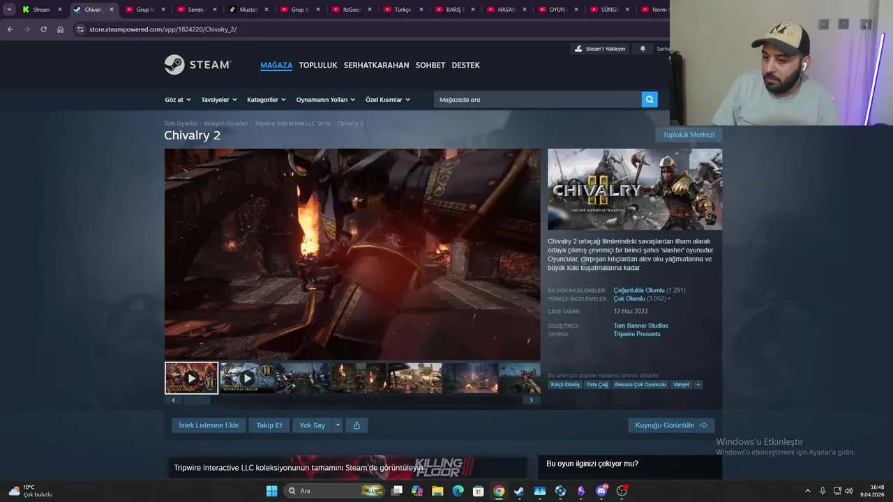The image size is (893, 502).
Task: Click the Steam logo in header
Action: point(197,65)
